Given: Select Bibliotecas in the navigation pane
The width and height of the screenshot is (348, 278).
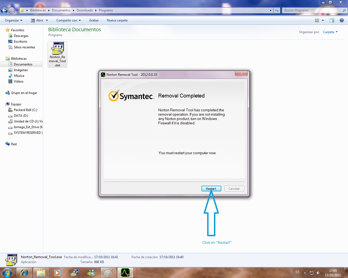Looking at the screenshot, I should pos(19,59).
